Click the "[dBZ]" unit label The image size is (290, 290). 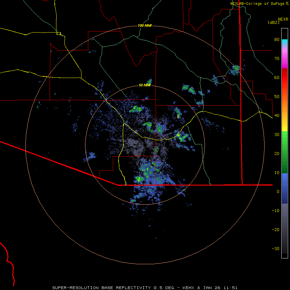(274, 22)
